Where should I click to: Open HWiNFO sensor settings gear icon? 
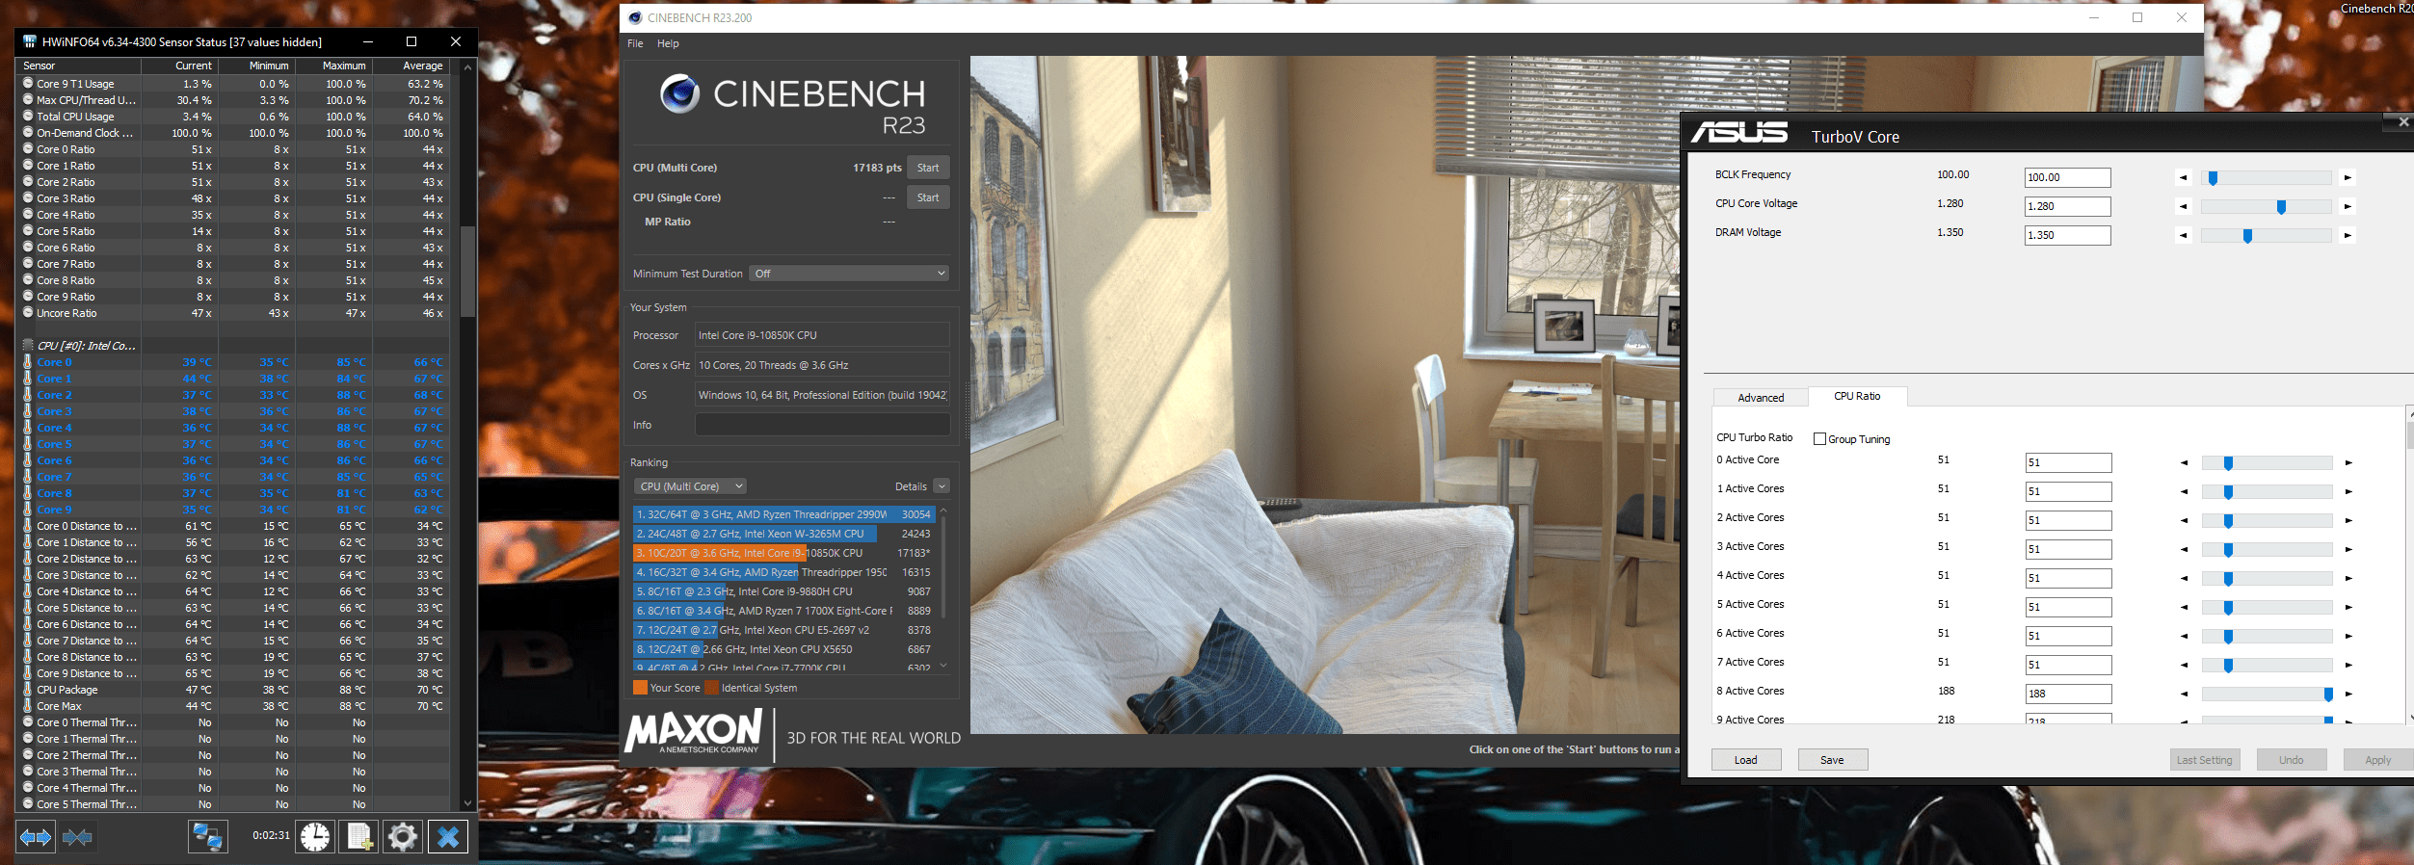point(403,836)
